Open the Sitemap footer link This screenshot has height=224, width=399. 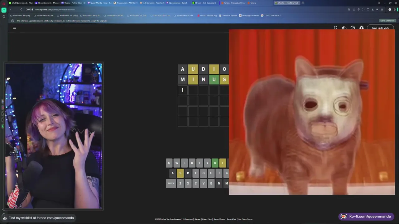coord(197,219)
